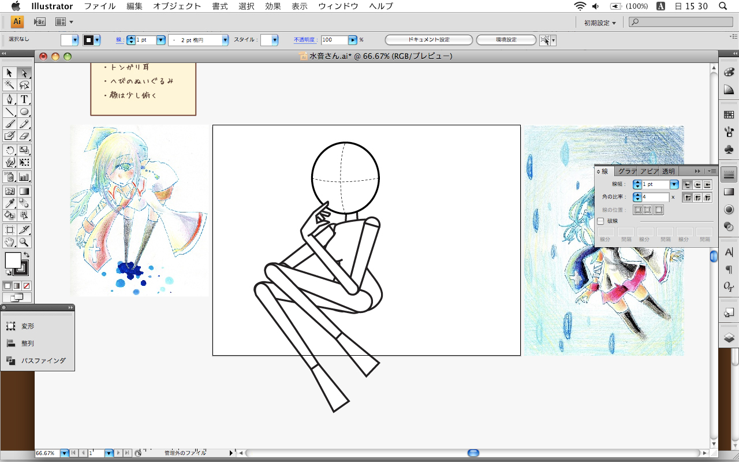Click the 環境設定 button

(x=506, y=40)
